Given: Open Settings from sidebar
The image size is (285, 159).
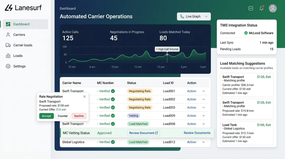Looking at the screenshot, I should 19,66.
